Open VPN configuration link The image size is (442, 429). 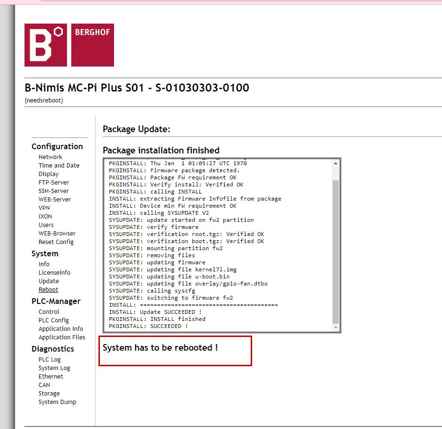tap(44, 208)
